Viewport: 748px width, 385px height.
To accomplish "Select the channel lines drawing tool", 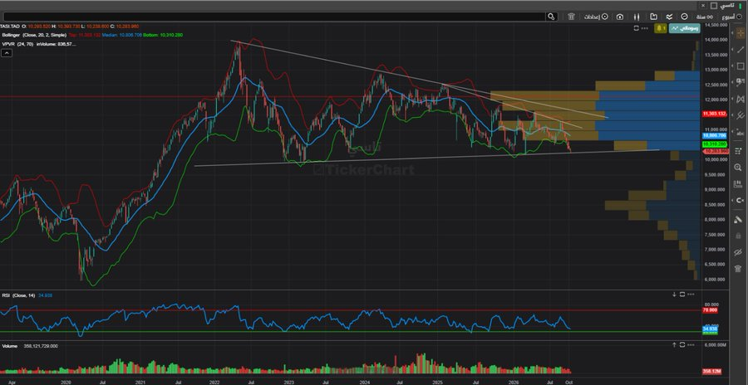I will pos(740,116).
